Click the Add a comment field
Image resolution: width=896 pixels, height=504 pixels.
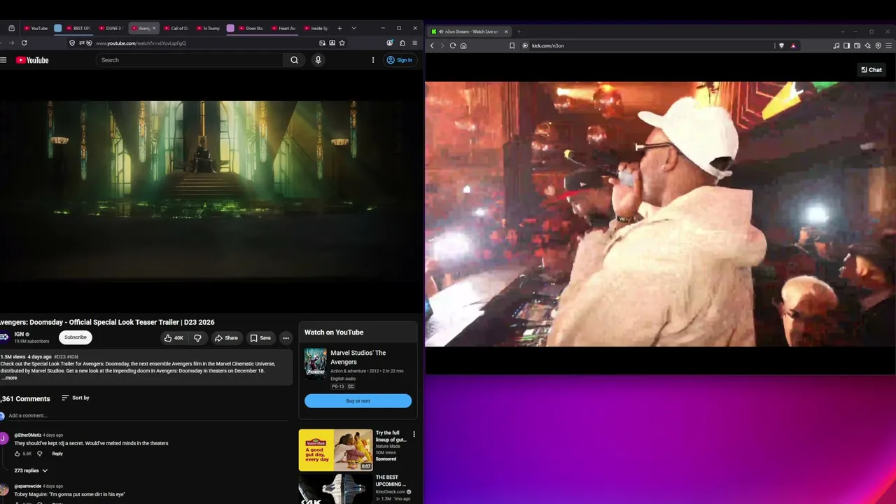(147, 416)
